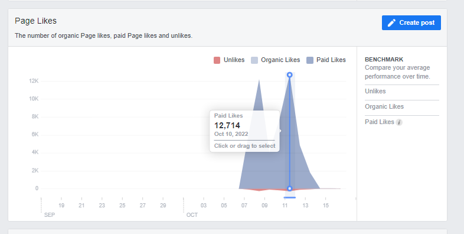
Task: Open the Paid Likes info icon
Action: 399,122
